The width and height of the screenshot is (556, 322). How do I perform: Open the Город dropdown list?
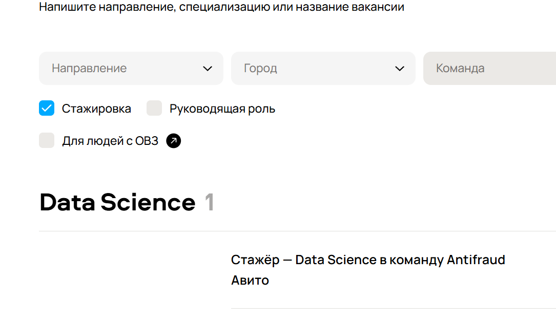click(x=323, y=69)
